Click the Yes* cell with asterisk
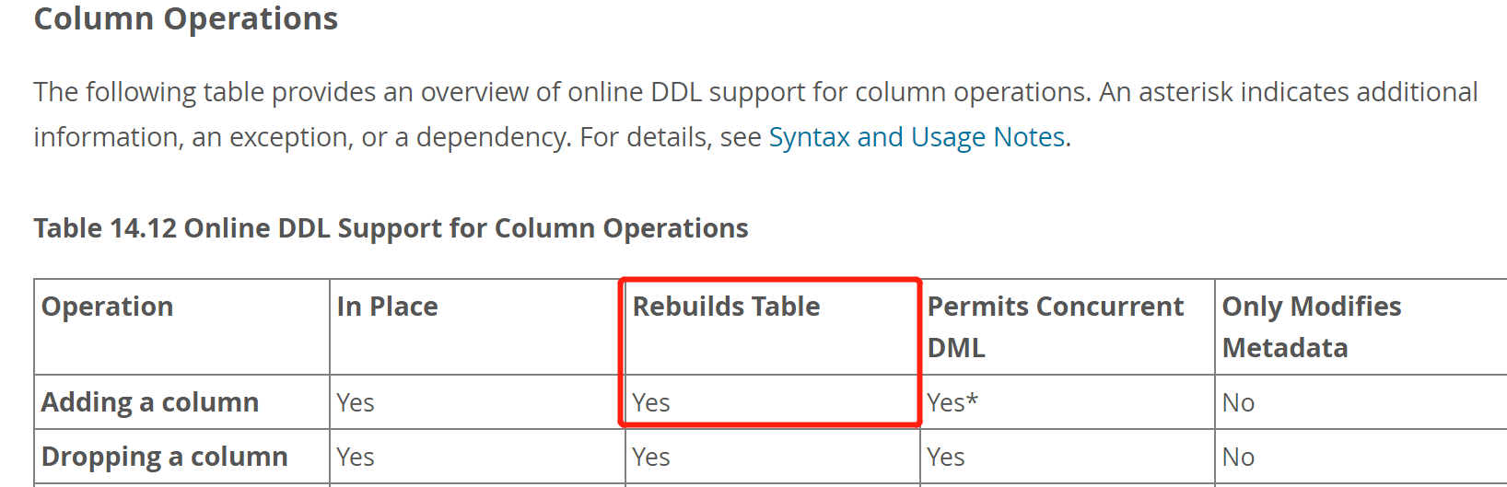This screenshot has width=1507, height=487. pyautogui.click(x=952, y=403)
